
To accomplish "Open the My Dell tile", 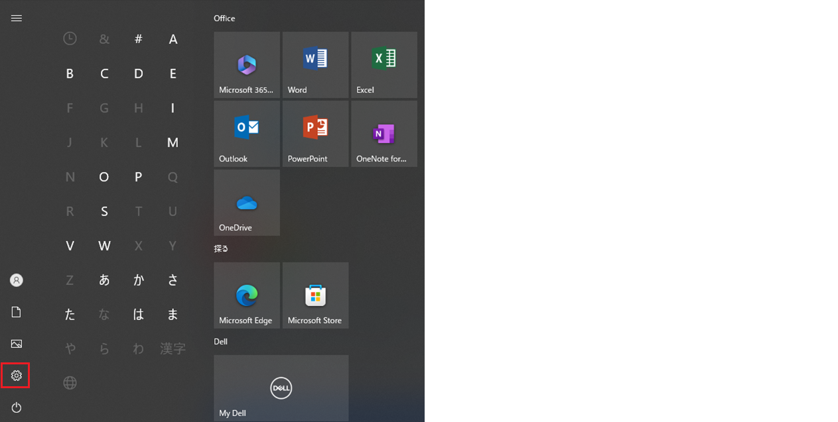I will point(281,388).
